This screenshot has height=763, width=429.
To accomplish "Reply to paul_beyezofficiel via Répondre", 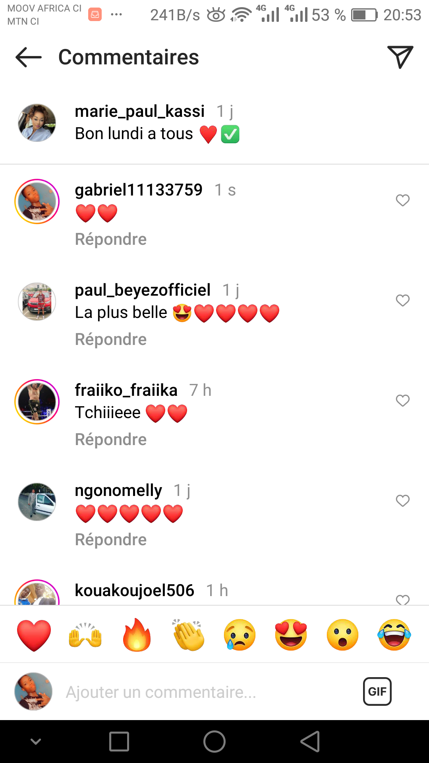I will coord(111,339).
